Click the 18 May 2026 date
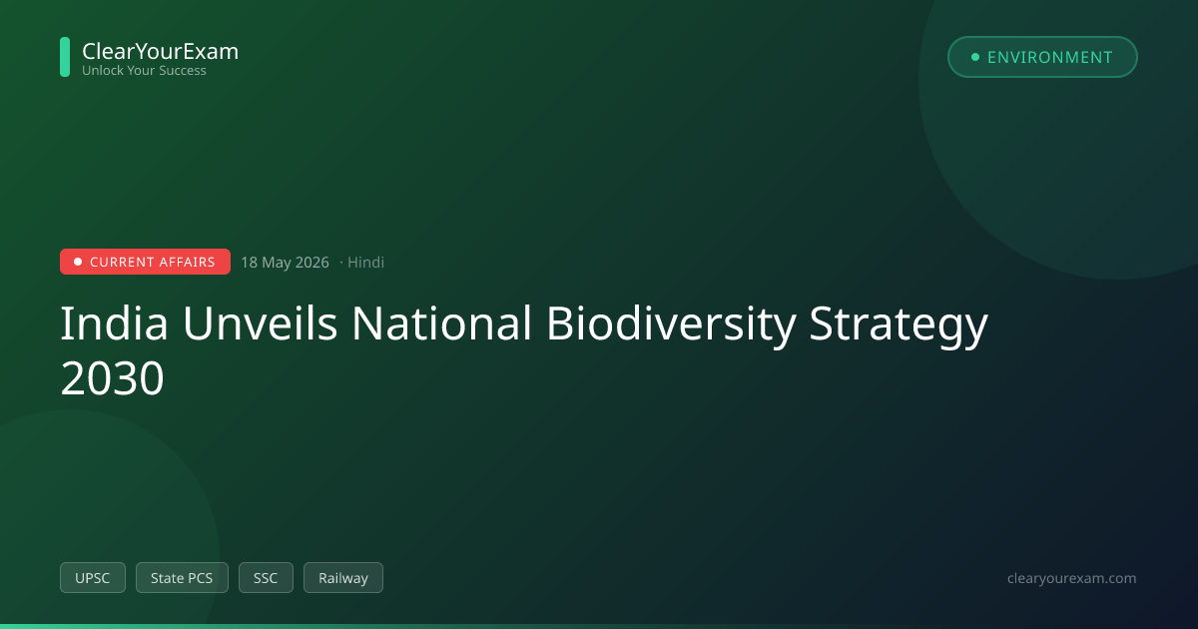1198x629 pixels. tap(285, 263)
